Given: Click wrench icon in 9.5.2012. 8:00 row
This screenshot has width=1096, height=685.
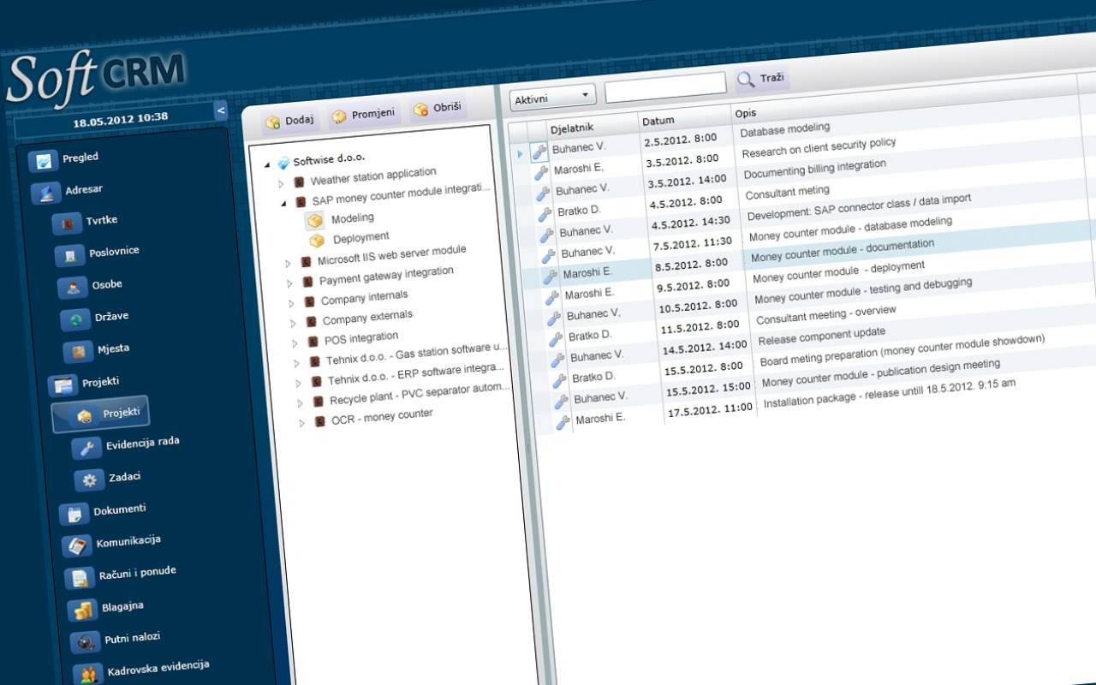Looking at the screenshot, I should (x=552, y=298).
